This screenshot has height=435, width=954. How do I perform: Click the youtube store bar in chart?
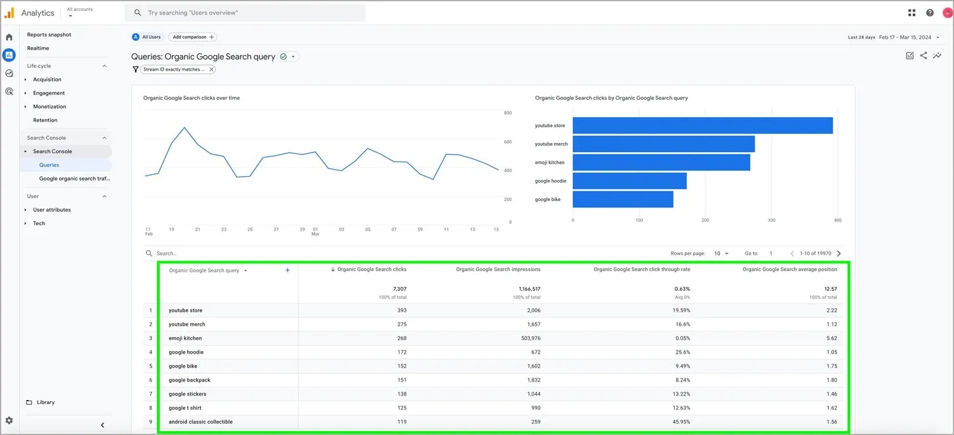coord(702,126)
